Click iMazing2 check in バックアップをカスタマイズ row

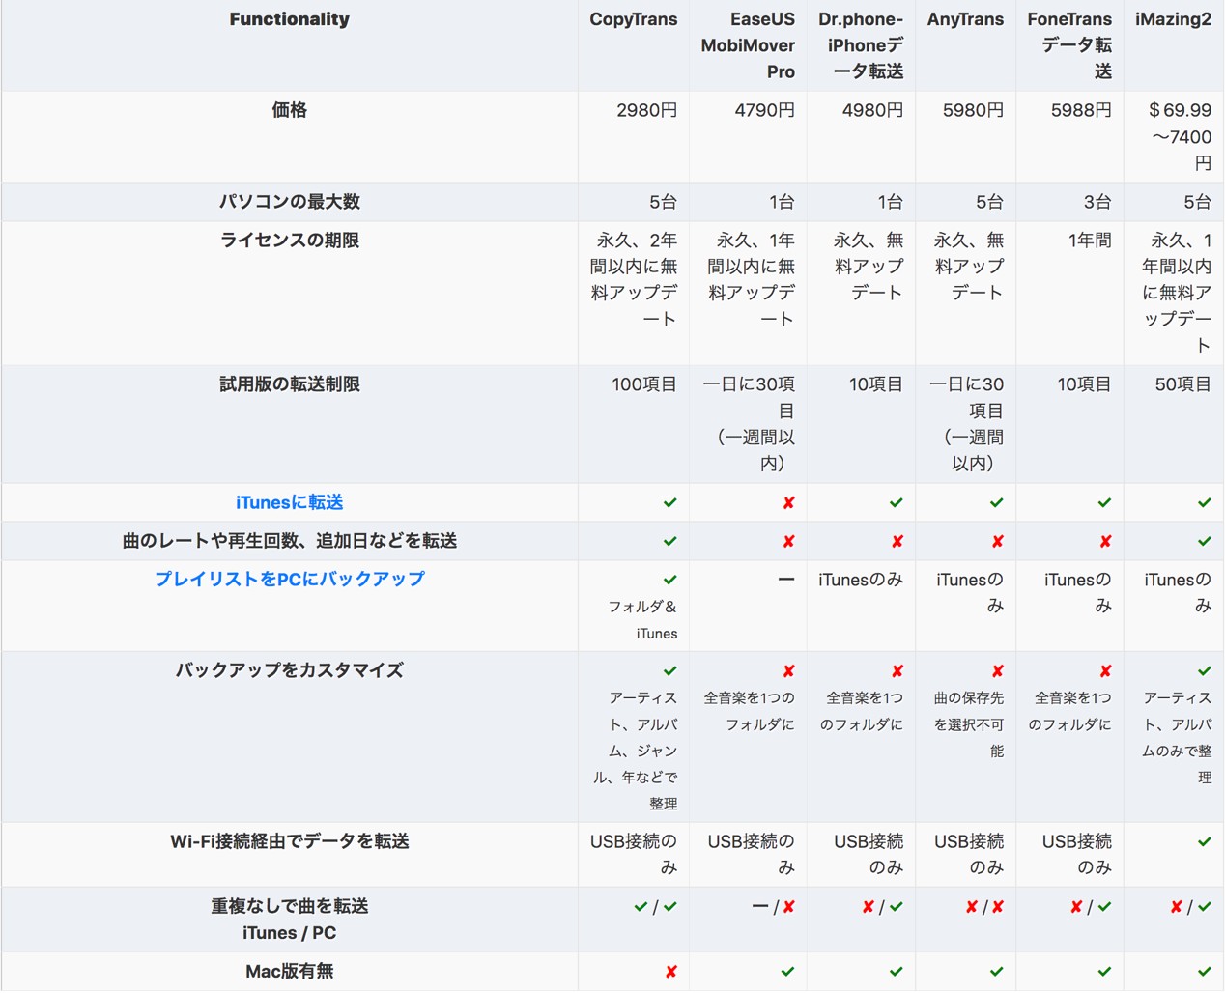point(1204,670)
